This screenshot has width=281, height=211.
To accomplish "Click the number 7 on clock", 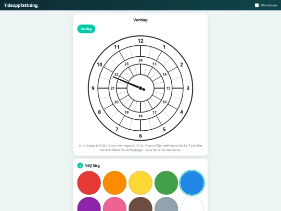I will tap(117, 129).
